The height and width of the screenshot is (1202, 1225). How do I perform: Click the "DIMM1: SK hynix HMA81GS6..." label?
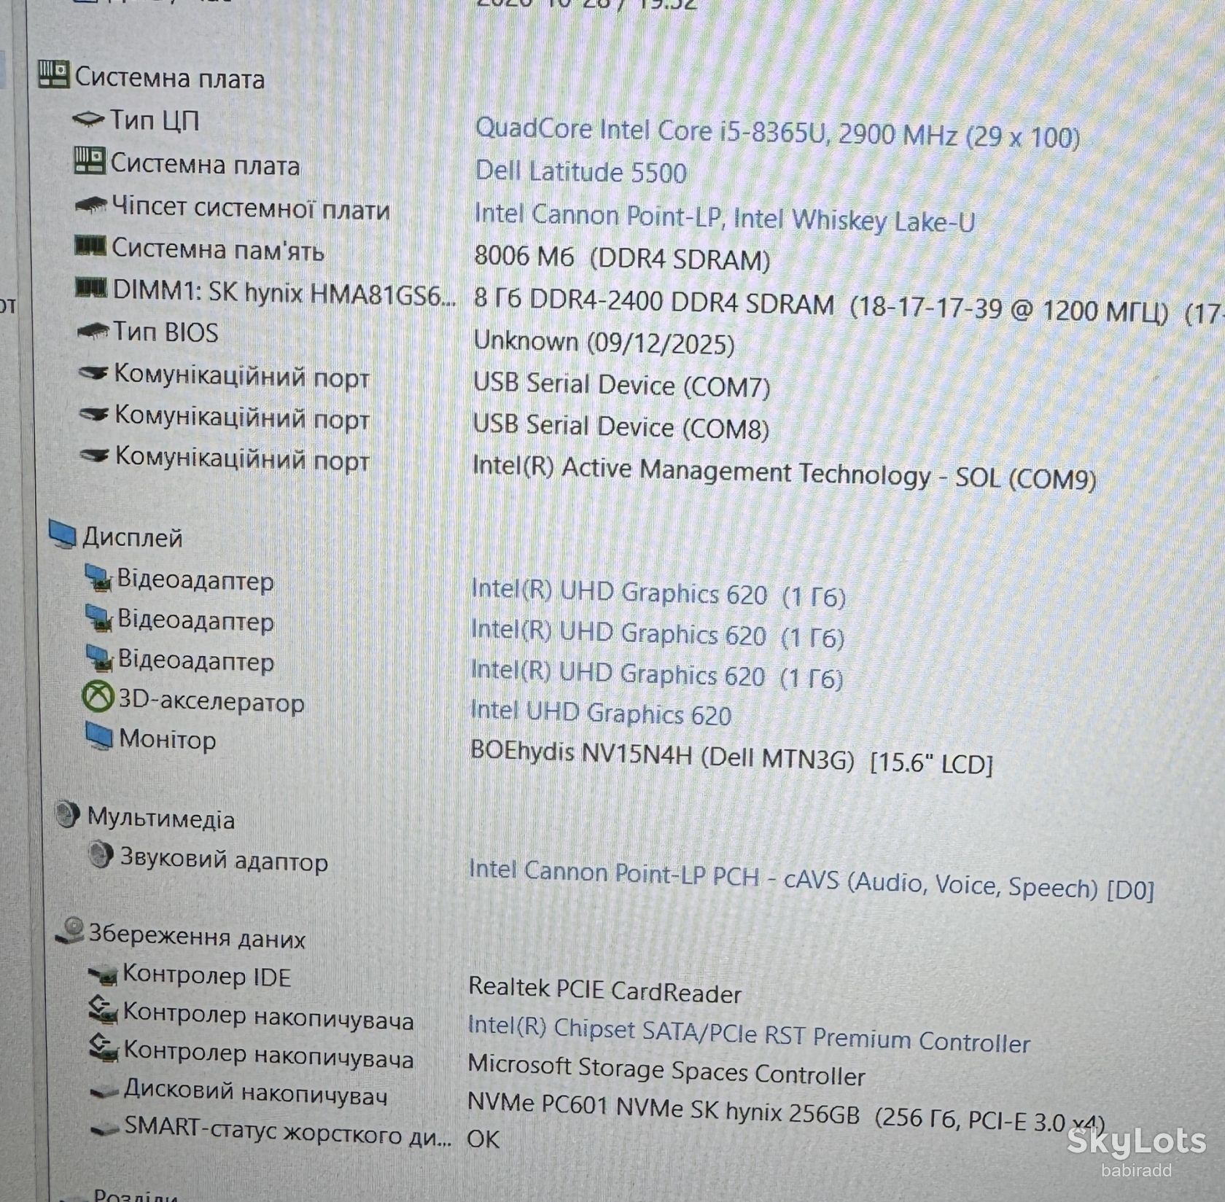(284, 292)
